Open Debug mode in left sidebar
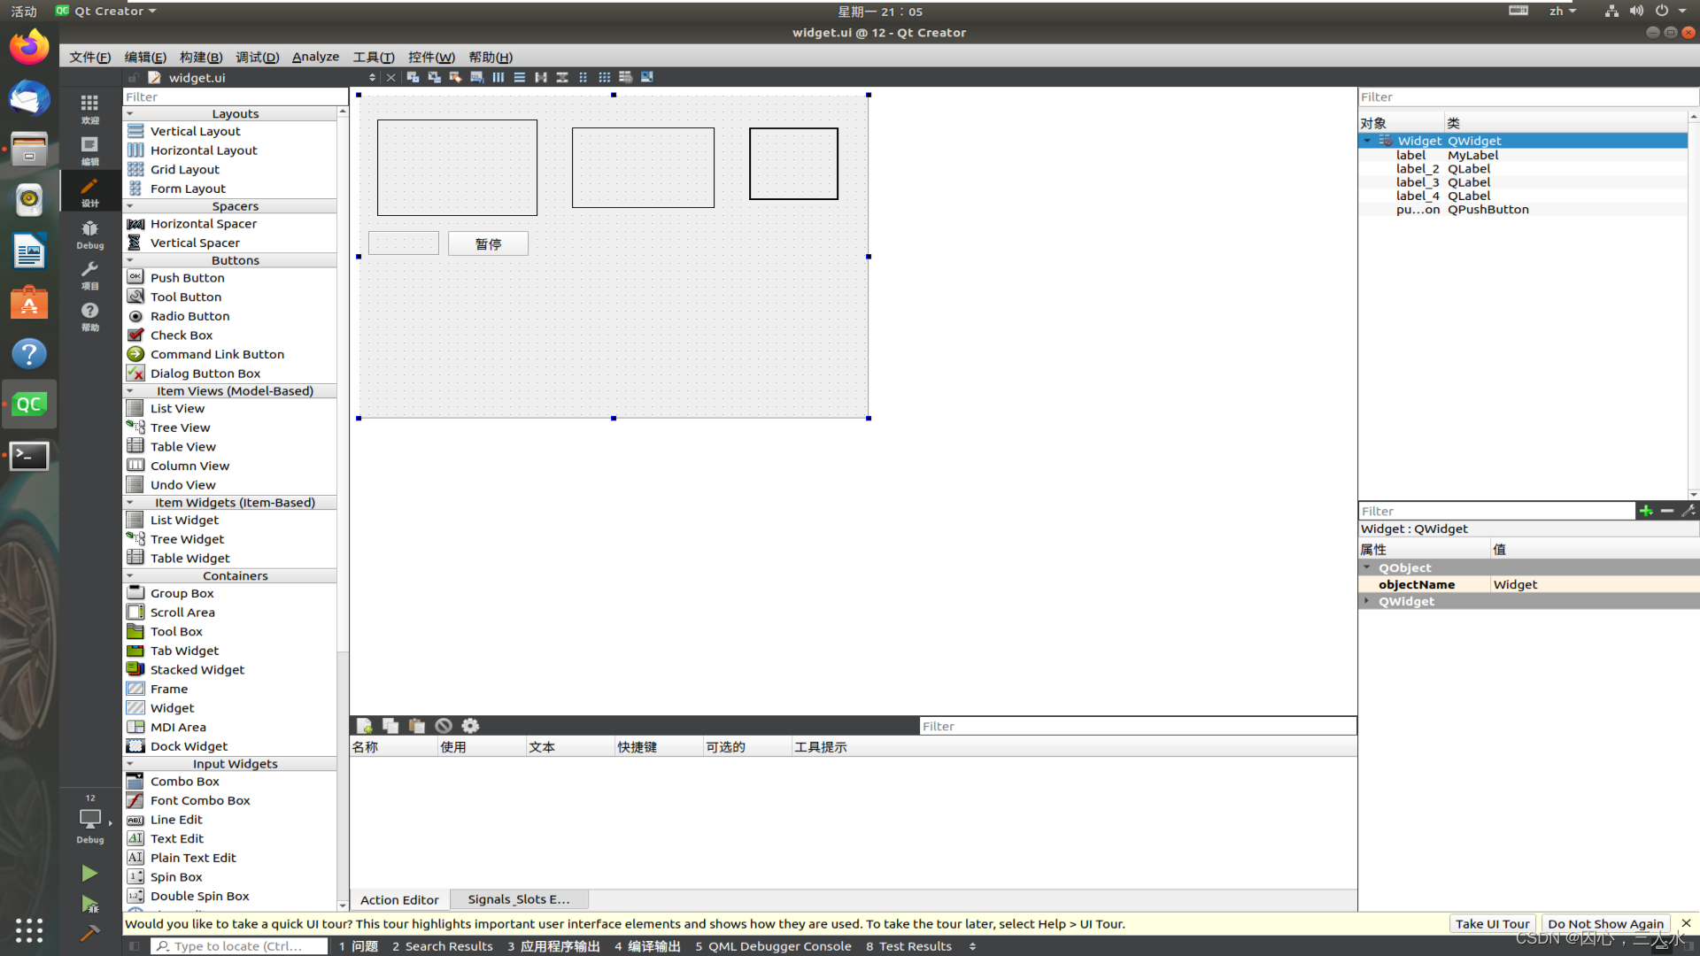The height and width of the screenshot is (956, 1700). point(89,234)
